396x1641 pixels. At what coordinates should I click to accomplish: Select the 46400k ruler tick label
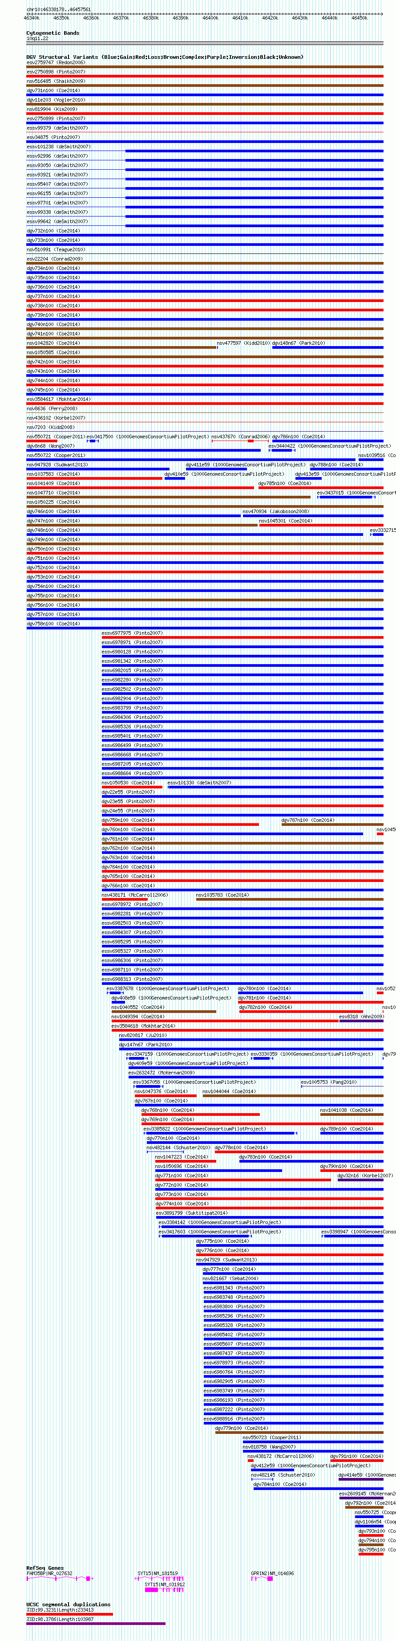(211, 18)
